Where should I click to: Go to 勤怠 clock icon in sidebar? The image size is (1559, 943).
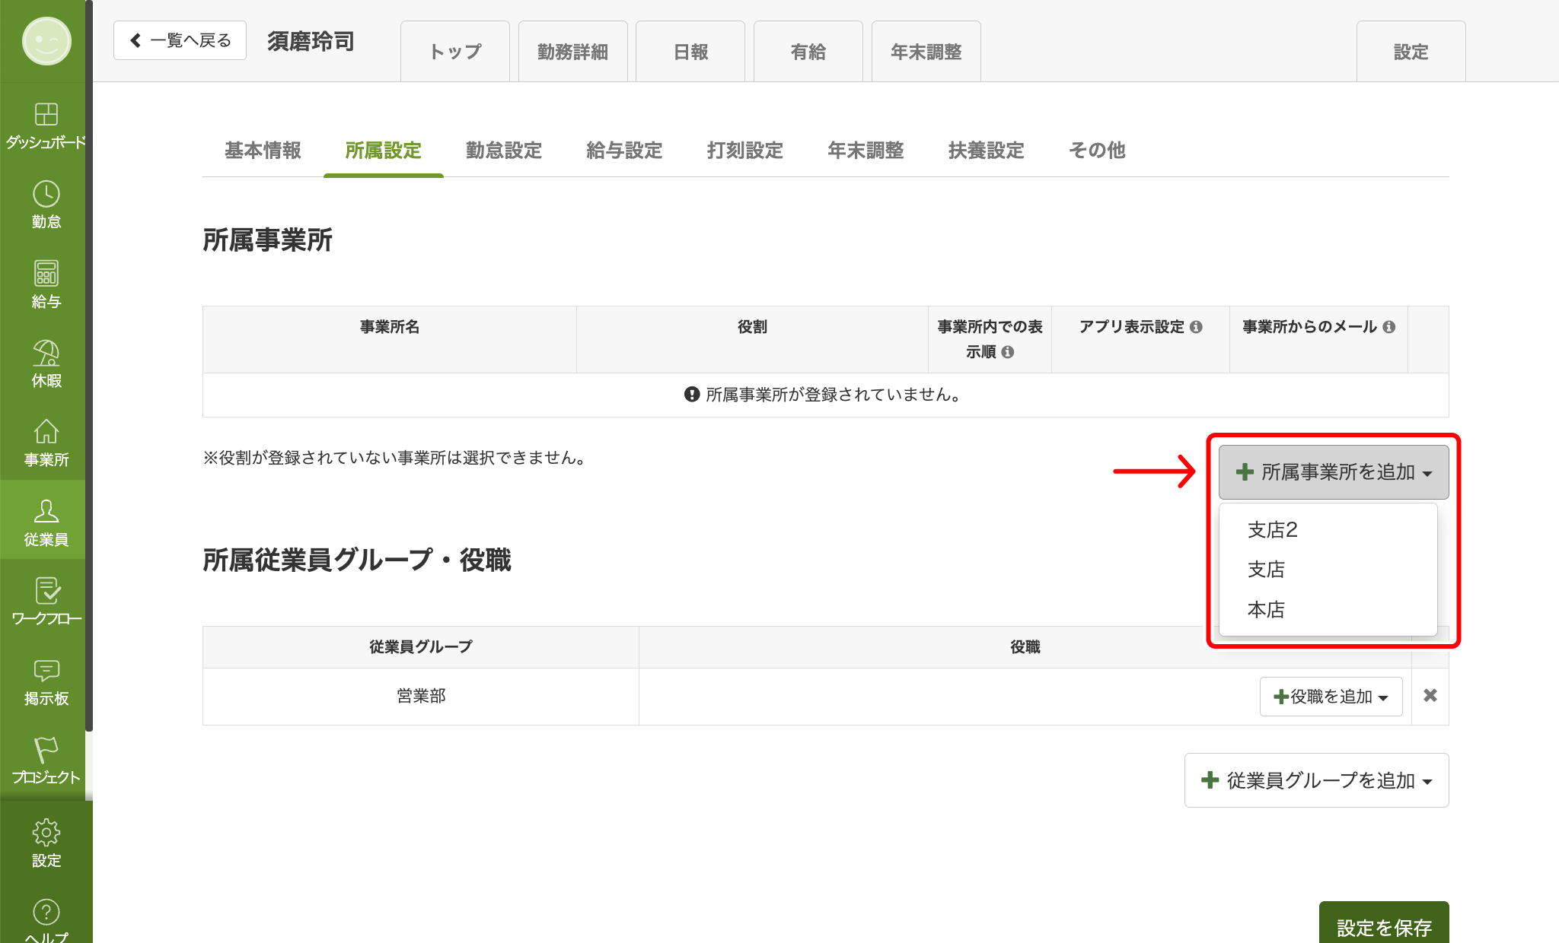pyautogui.click(x=46, y=195)
